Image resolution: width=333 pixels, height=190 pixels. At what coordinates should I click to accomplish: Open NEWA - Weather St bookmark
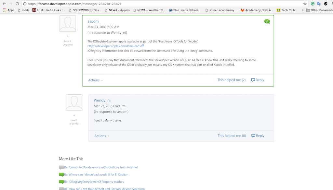click(149, 10)
